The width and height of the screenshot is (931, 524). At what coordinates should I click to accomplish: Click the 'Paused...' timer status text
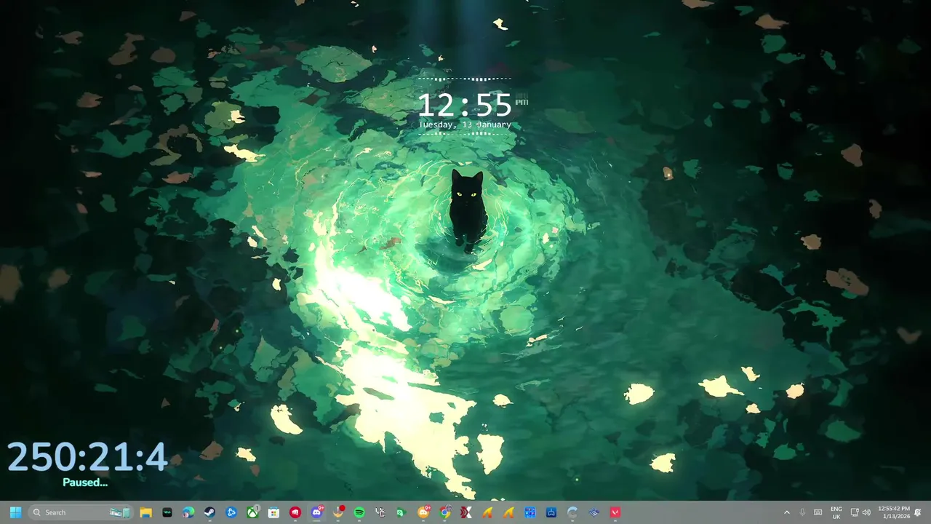coord(85,483)
